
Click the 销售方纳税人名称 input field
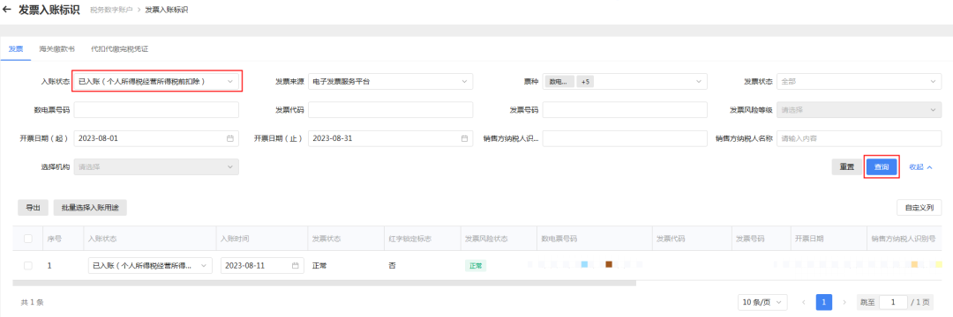point(859,138)
